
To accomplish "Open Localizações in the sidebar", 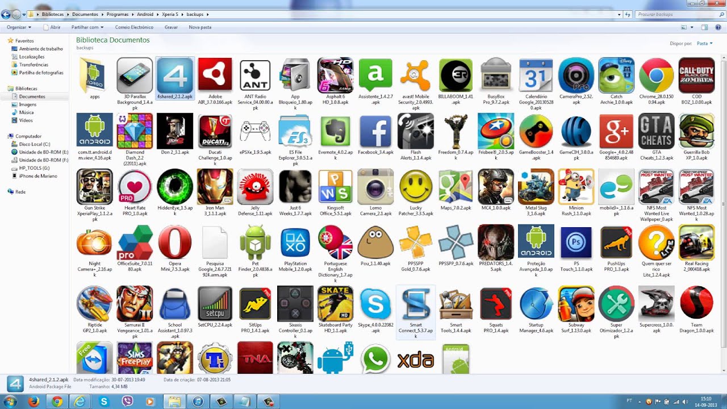I will (32, 57).
